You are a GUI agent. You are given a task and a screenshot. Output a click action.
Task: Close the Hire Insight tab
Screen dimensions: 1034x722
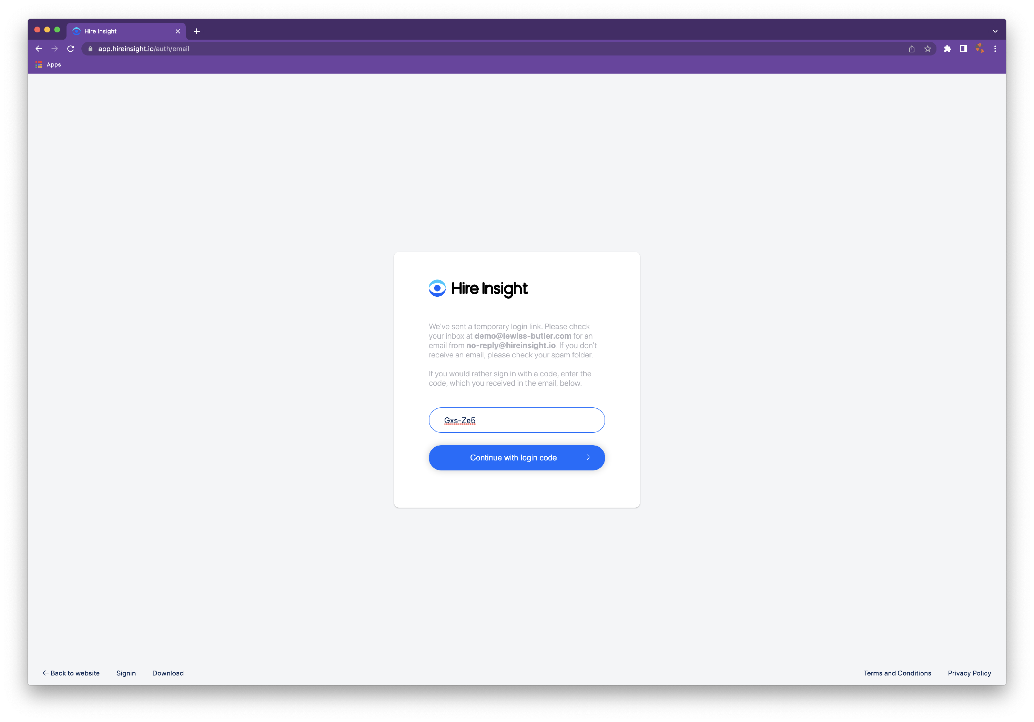coord(178,31)
